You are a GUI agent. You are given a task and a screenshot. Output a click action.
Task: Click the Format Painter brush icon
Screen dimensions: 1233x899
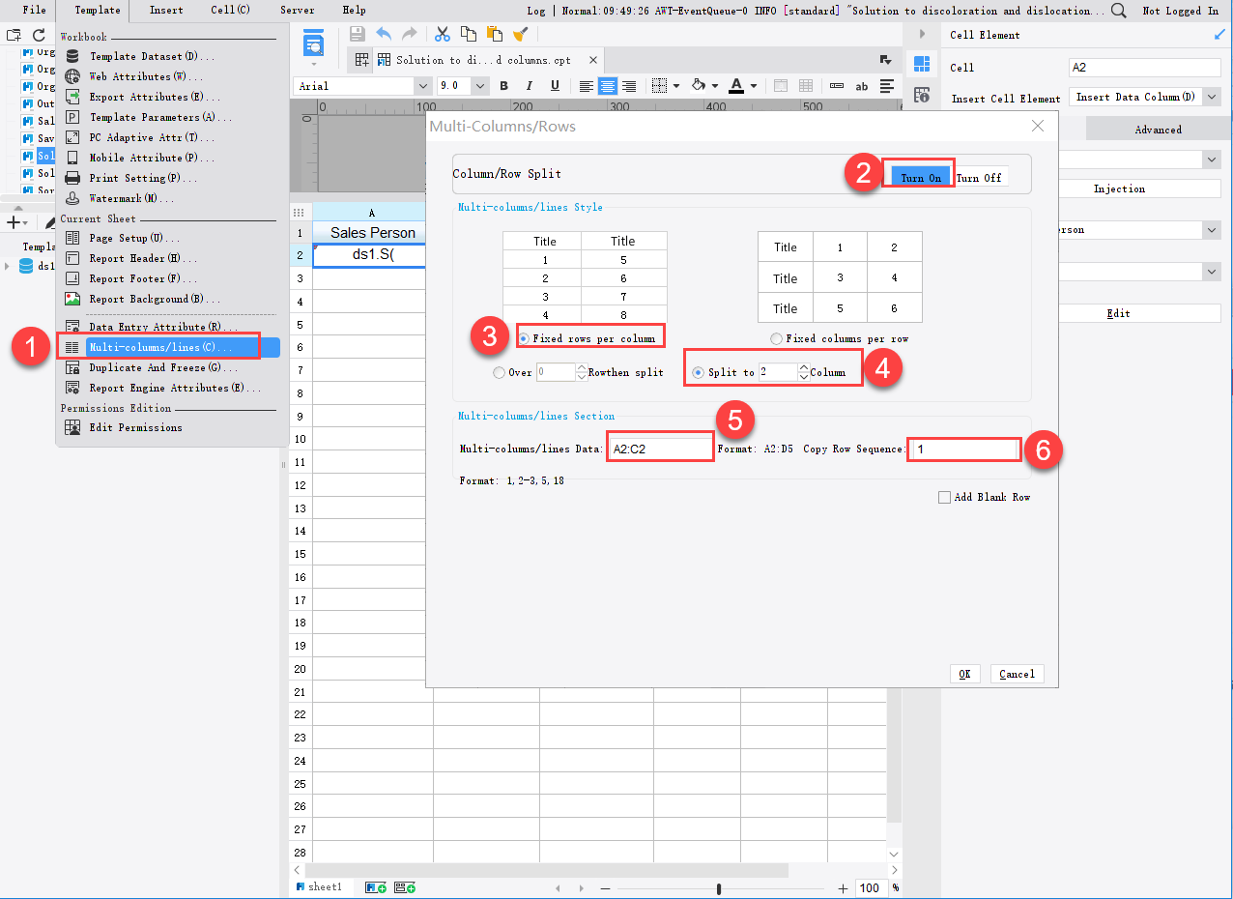(x=520, y=33)
